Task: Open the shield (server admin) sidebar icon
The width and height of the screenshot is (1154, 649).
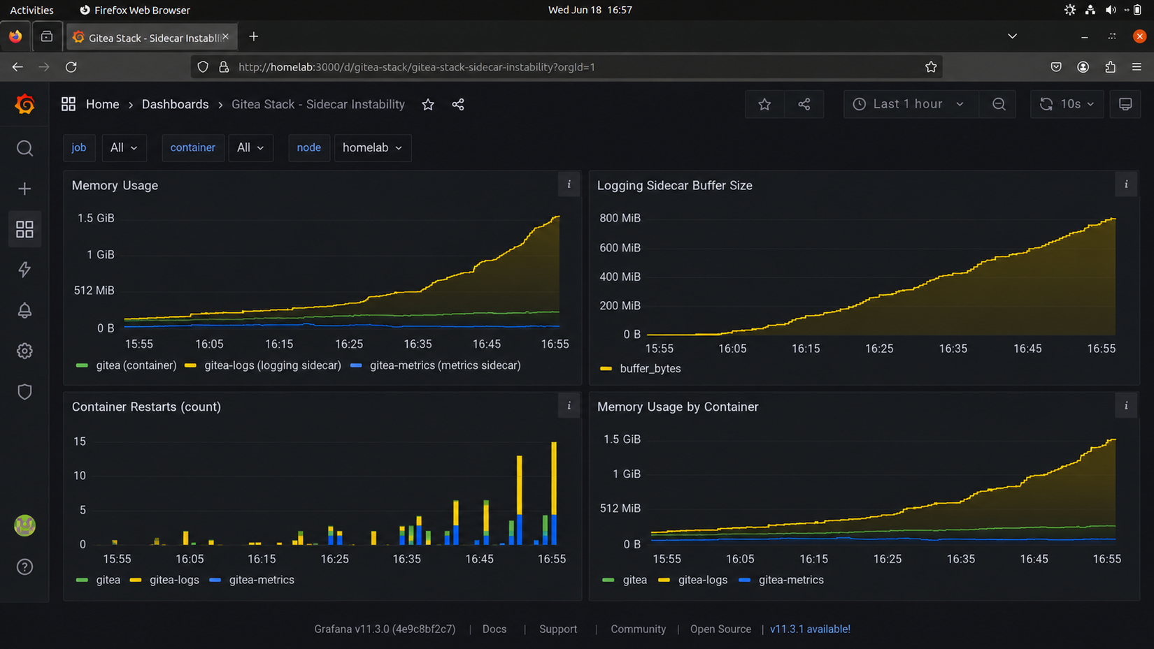Action: [x=24, y=392]
